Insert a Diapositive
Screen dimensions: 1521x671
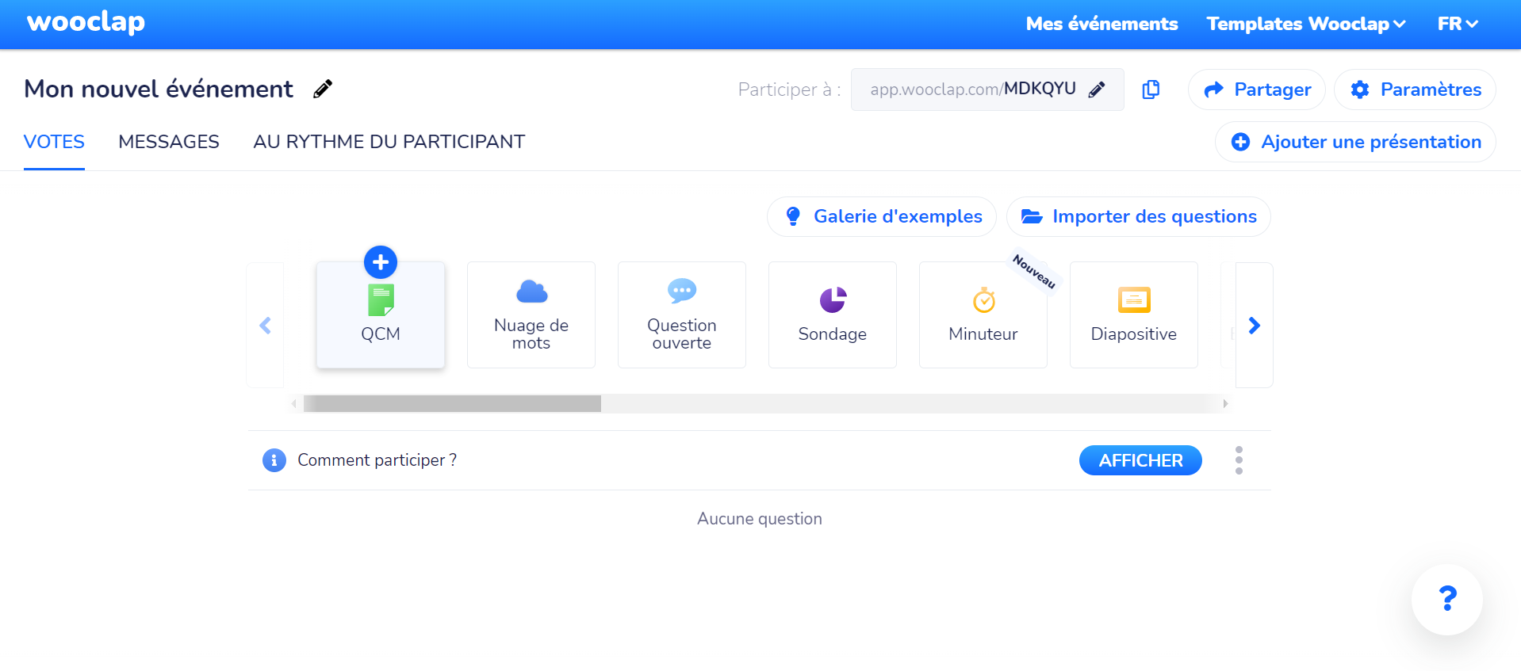click(x=1133, y=315)
